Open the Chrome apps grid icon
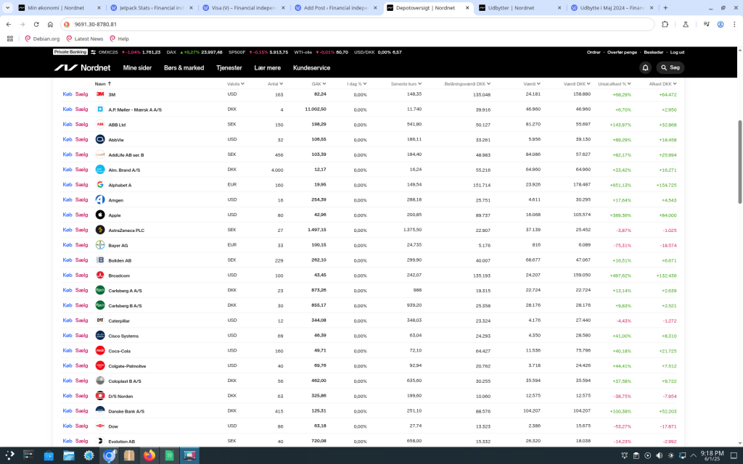Screen dimensions: 743x464 point(10,38)
